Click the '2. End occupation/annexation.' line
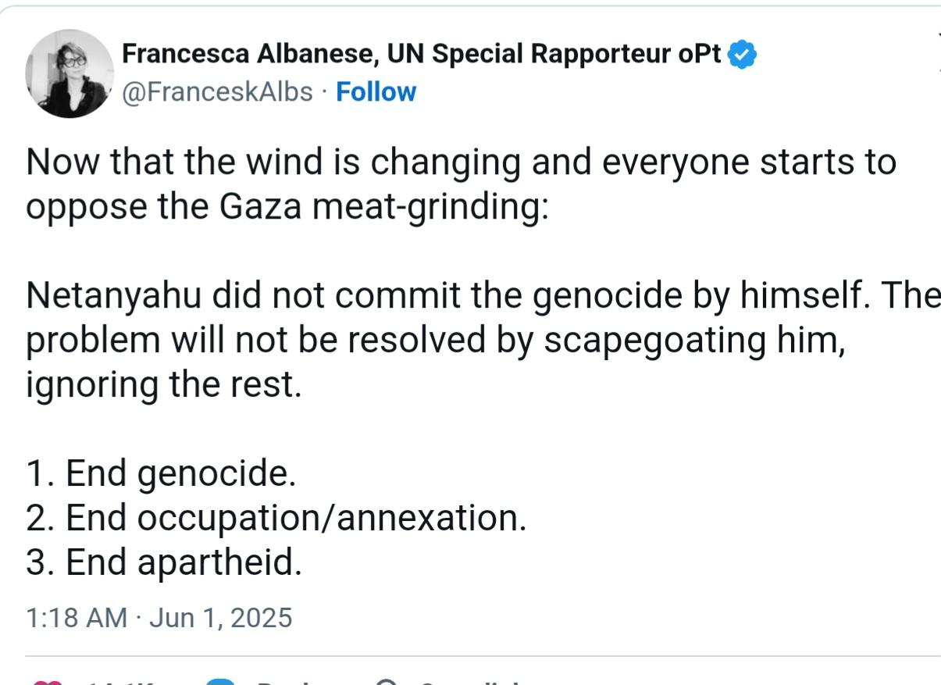The image size is (941, 685). (276, 518)
